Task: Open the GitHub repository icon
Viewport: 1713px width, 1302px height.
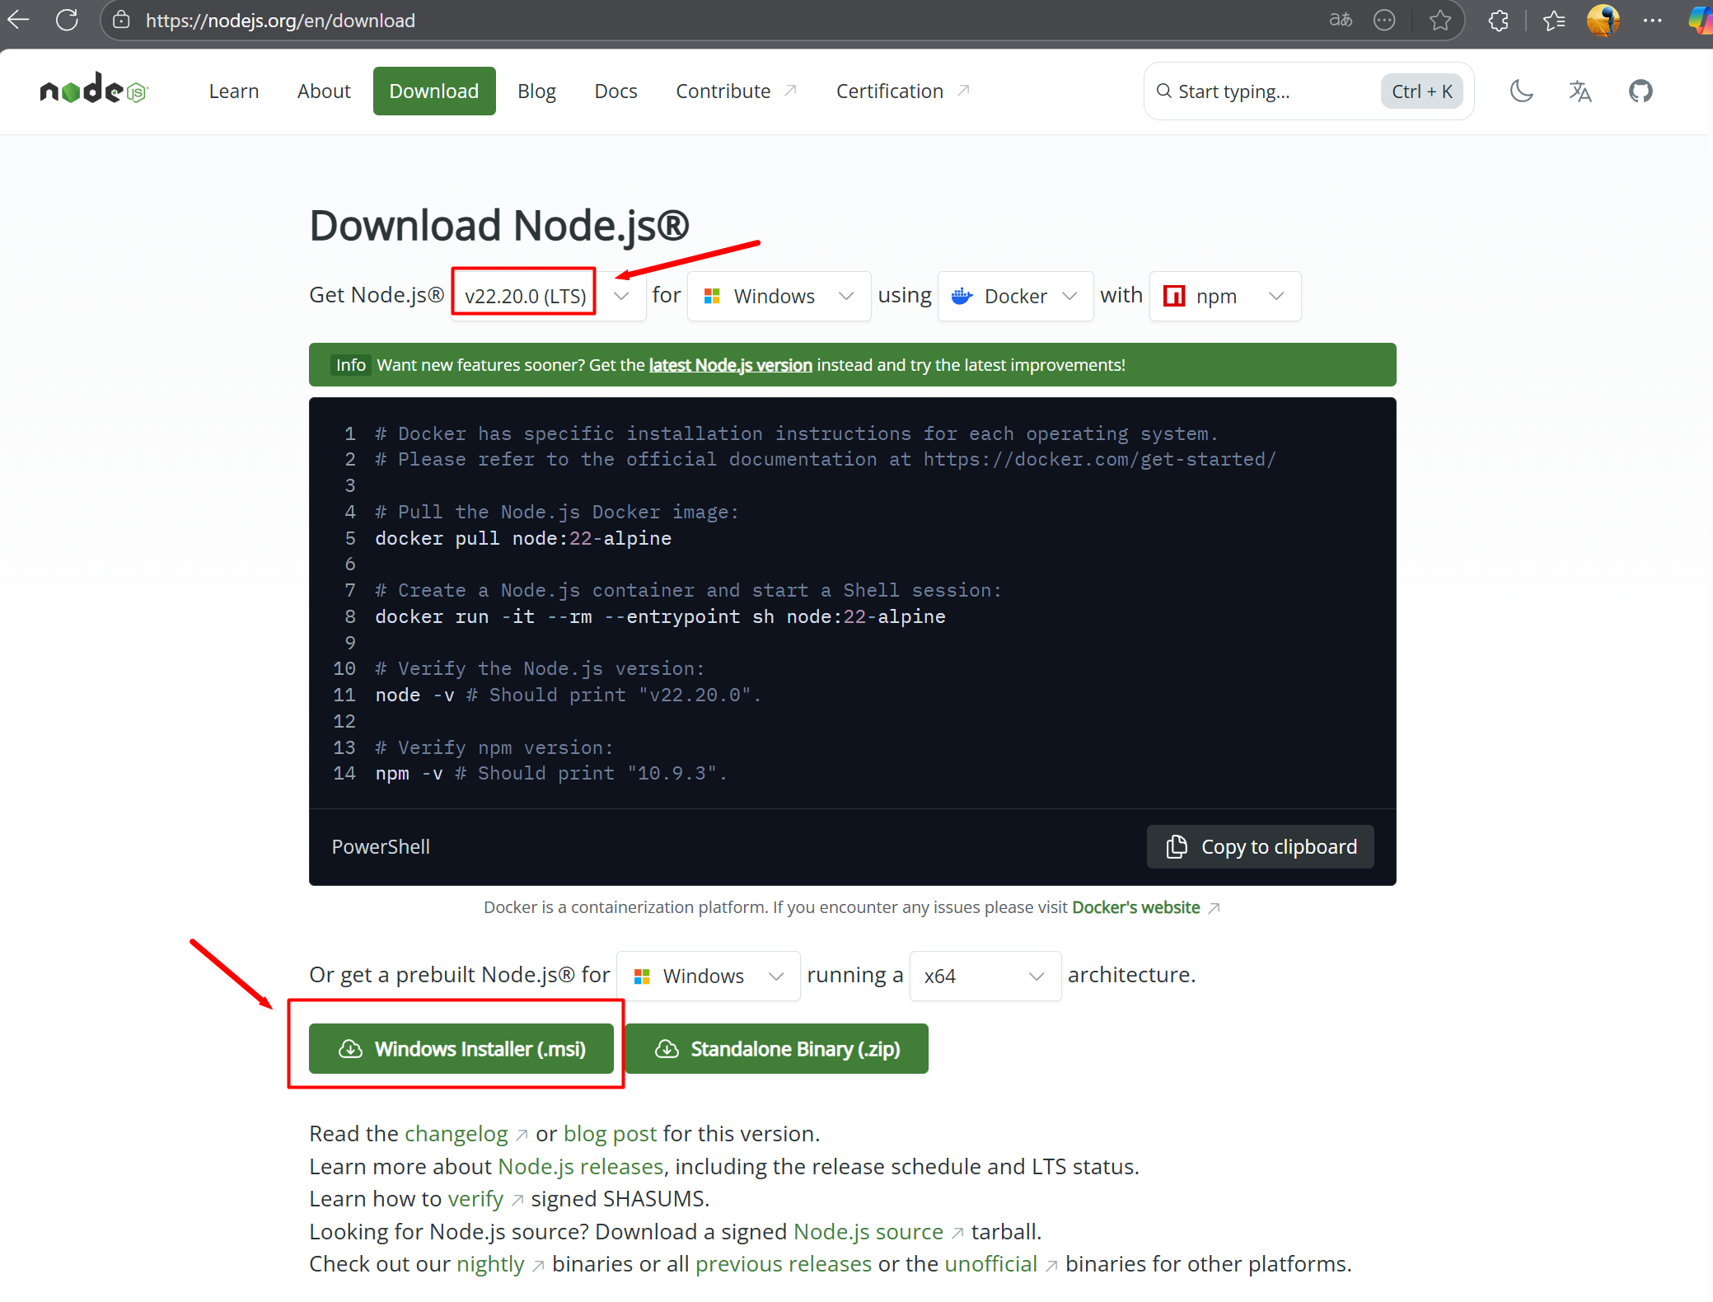Action: point(1640,91)
